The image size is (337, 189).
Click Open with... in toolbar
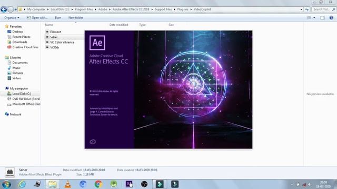point(37,18)
